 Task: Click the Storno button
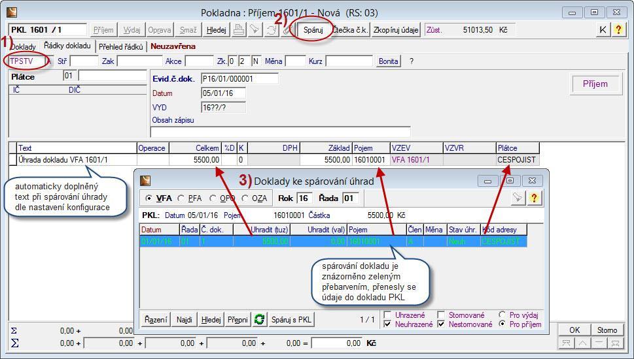pos(607,330)
